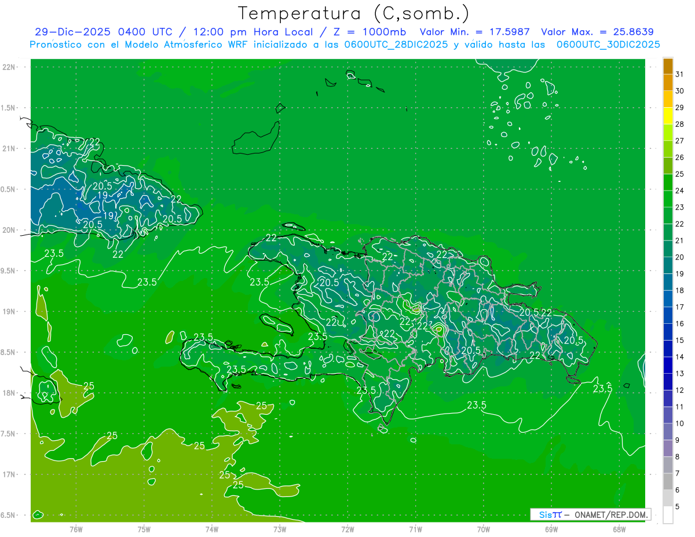Select legend value 11 on the color scale

(679, 407)
